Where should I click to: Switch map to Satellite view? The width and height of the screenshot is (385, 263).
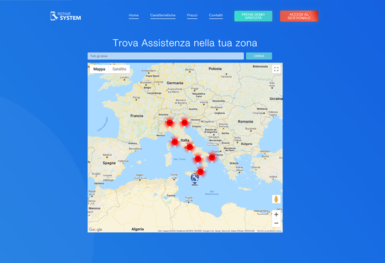tap(119, 69)
